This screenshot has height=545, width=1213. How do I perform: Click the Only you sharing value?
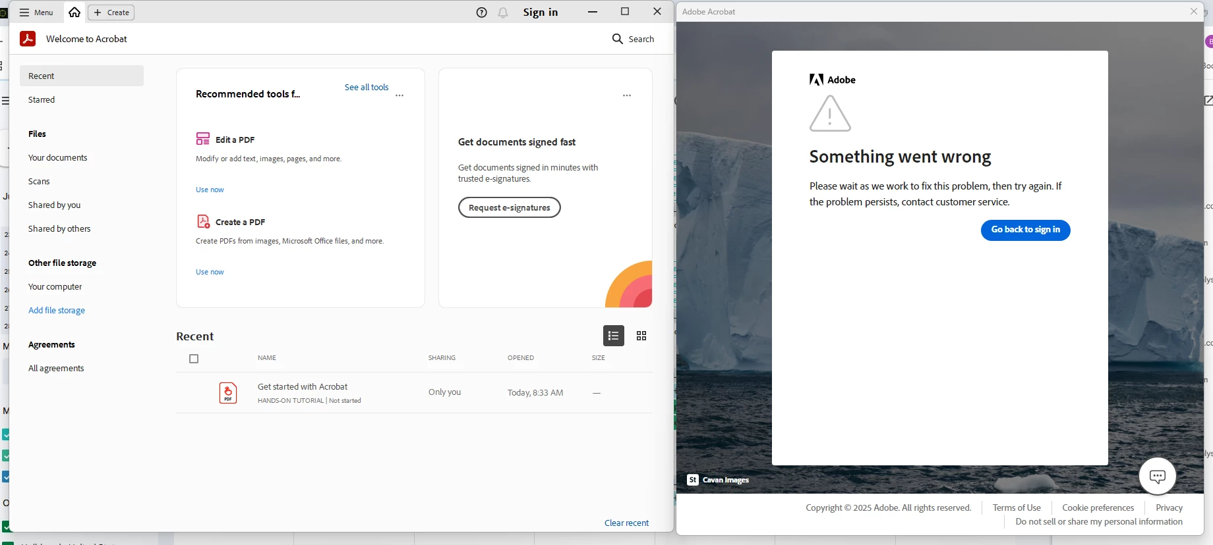pos(444,392)
